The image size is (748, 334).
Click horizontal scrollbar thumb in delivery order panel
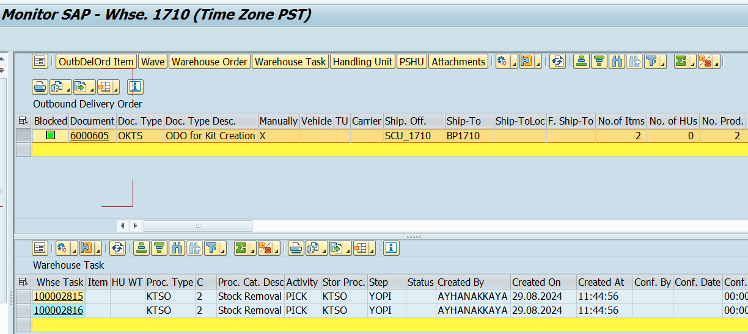tap(198, 226)
